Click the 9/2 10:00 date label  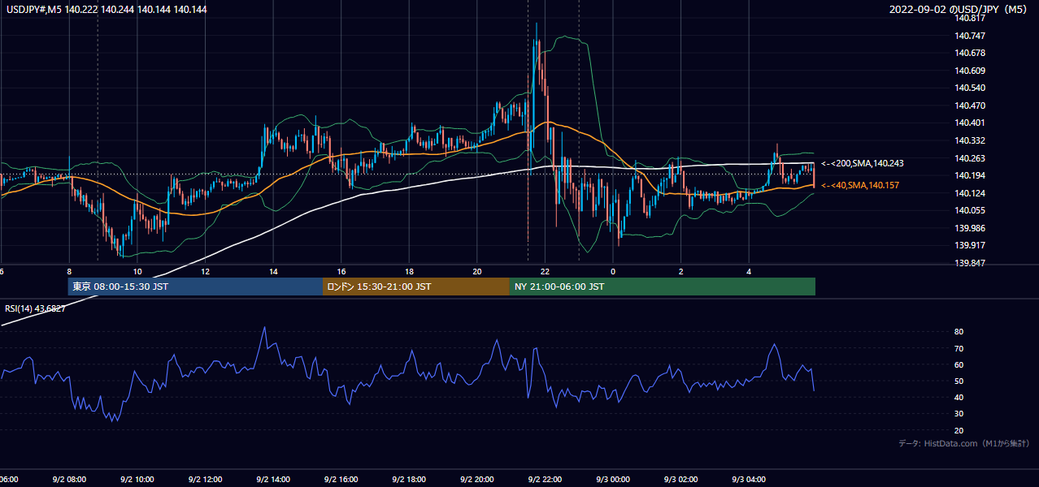[137, 480]
